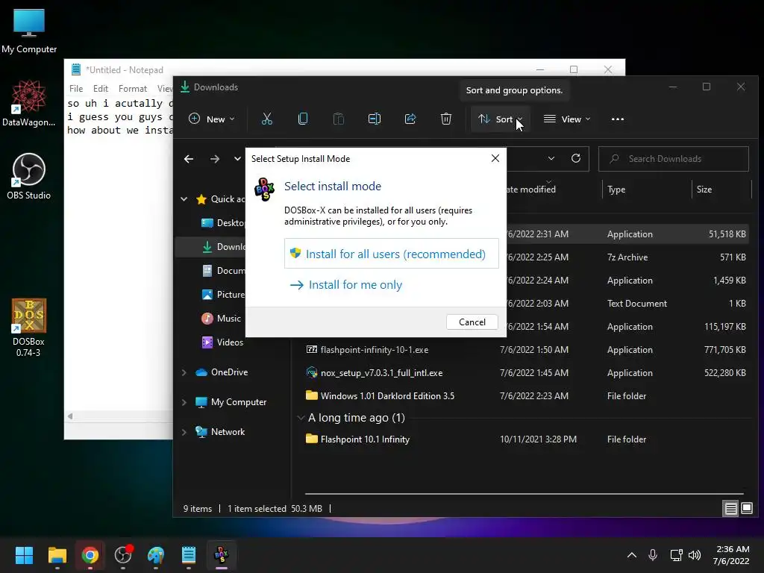
Task: Open the DataWagon desktop shortcut
Action: tap(29, 104)
